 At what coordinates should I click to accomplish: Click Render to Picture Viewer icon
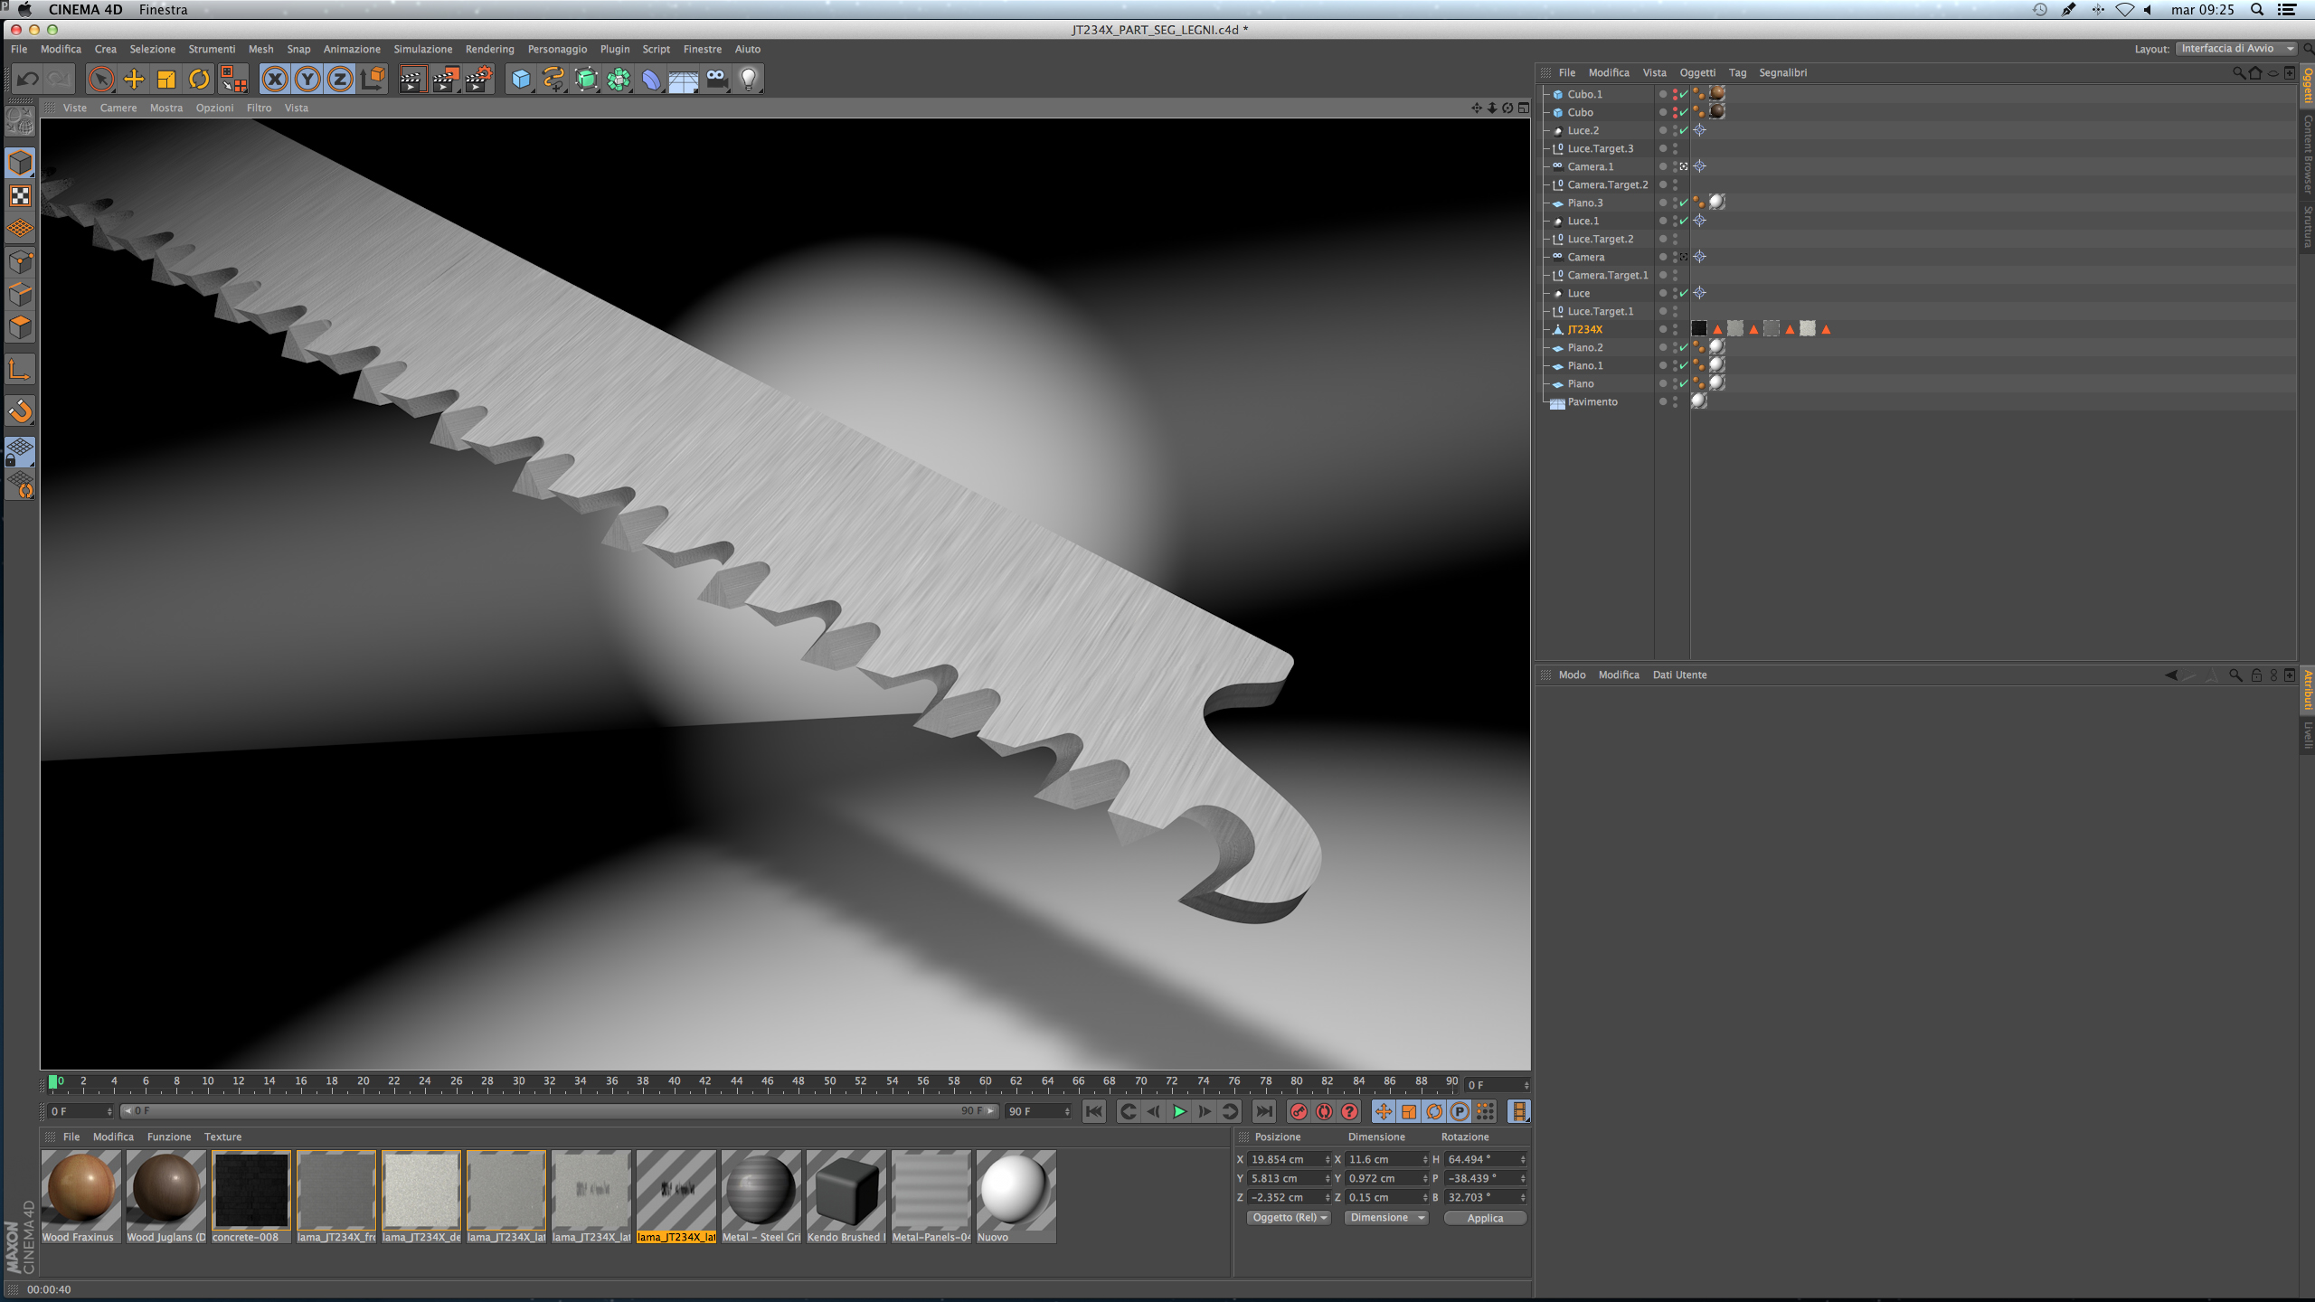tap(445, 80)
